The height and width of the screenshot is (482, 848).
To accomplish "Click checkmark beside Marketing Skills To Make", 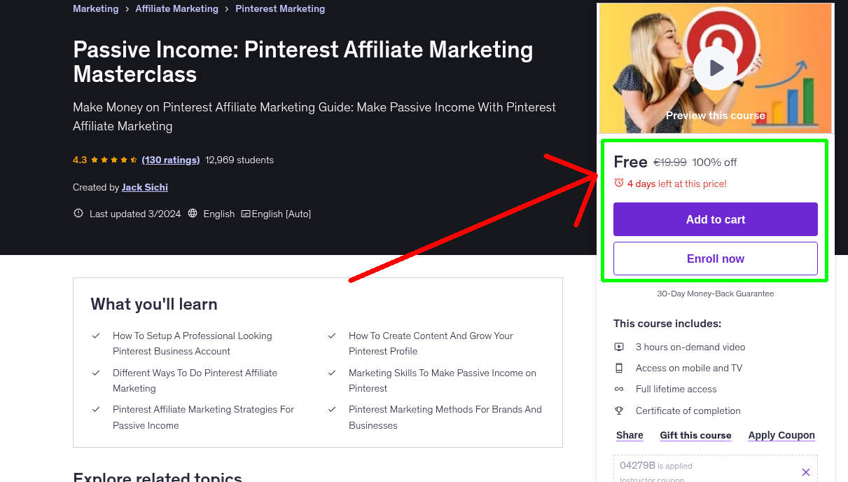I will (332, 373).
